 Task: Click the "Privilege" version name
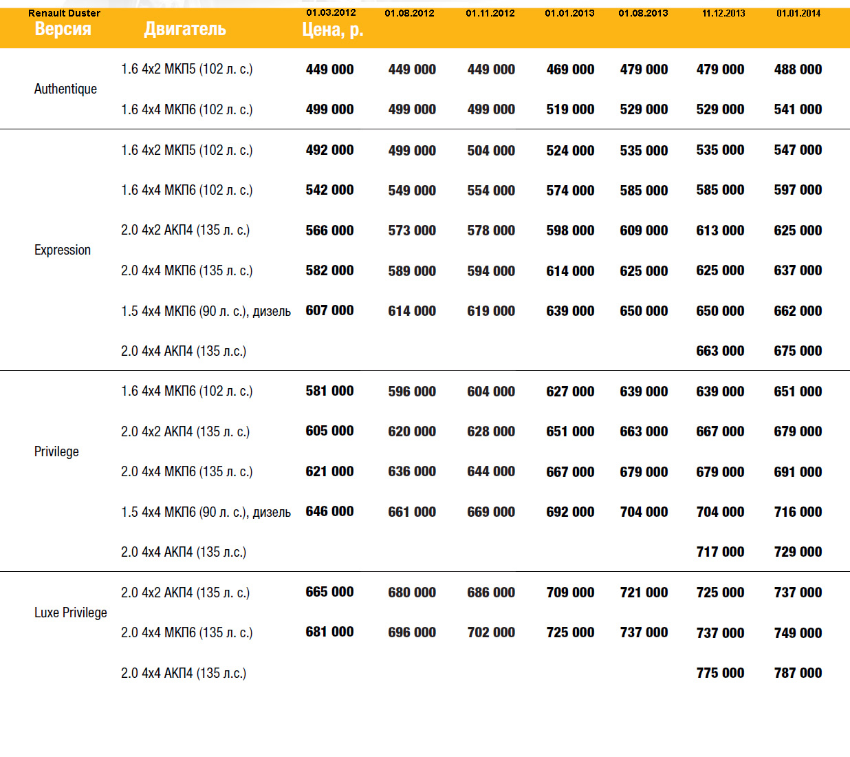pos(56,451)
